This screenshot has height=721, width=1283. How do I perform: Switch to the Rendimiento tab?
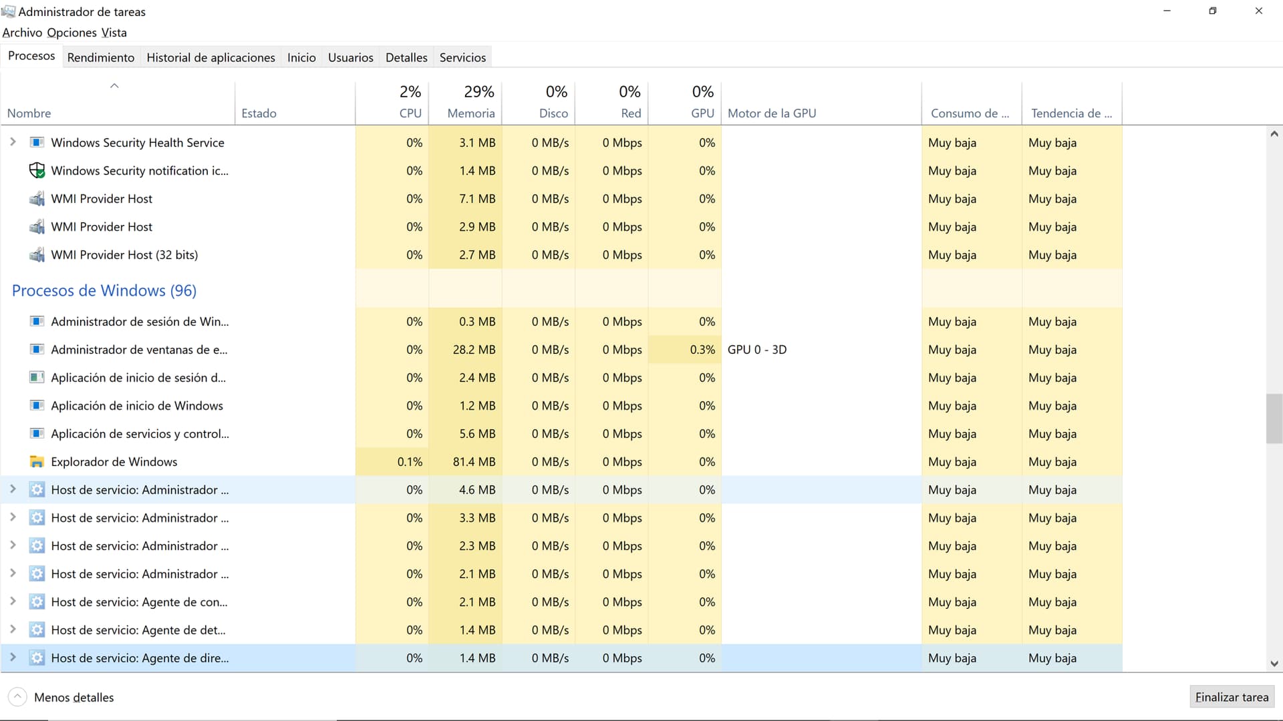point(101,57)
